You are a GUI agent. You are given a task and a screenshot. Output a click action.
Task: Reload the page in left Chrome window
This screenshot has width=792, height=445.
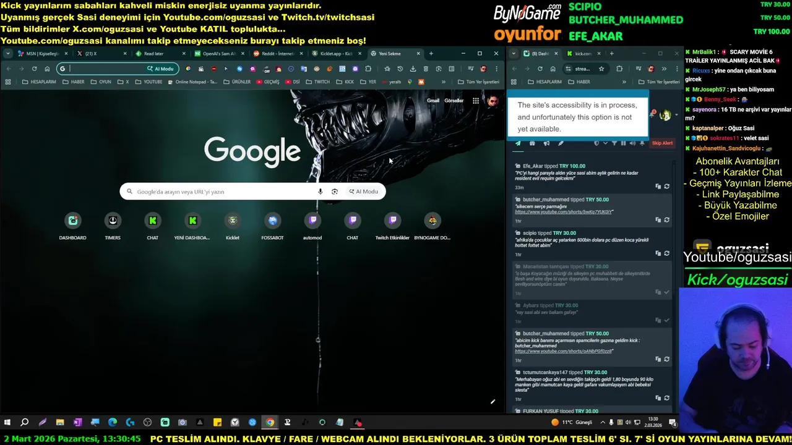click(34, 69)
